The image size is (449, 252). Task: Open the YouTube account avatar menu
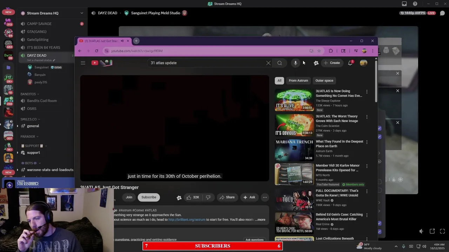(x=363, y=63)
